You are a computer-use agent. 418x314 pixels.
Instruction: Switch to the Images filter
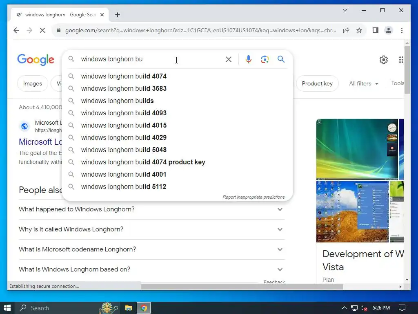(33, 83)
